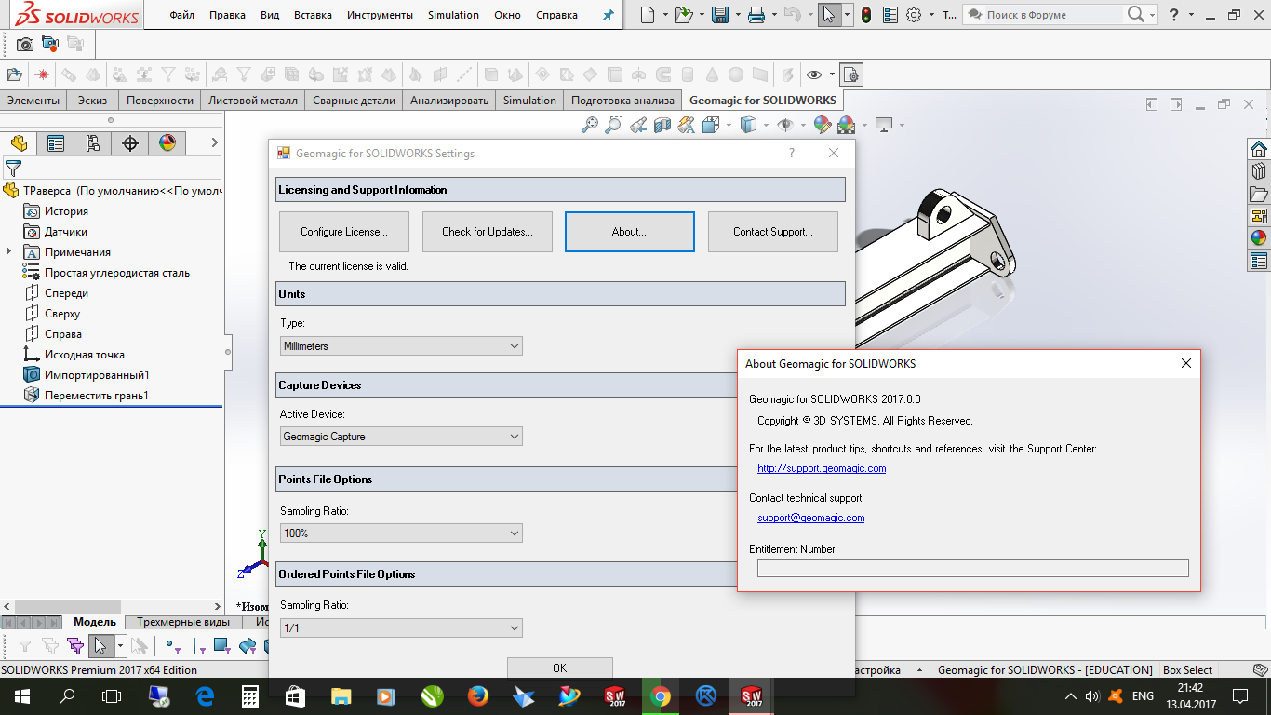Image resolution: width=1271 pixels, height=715 pixels.
Task: Click the Zoom to Area icon
Action: tap(614, 125)
